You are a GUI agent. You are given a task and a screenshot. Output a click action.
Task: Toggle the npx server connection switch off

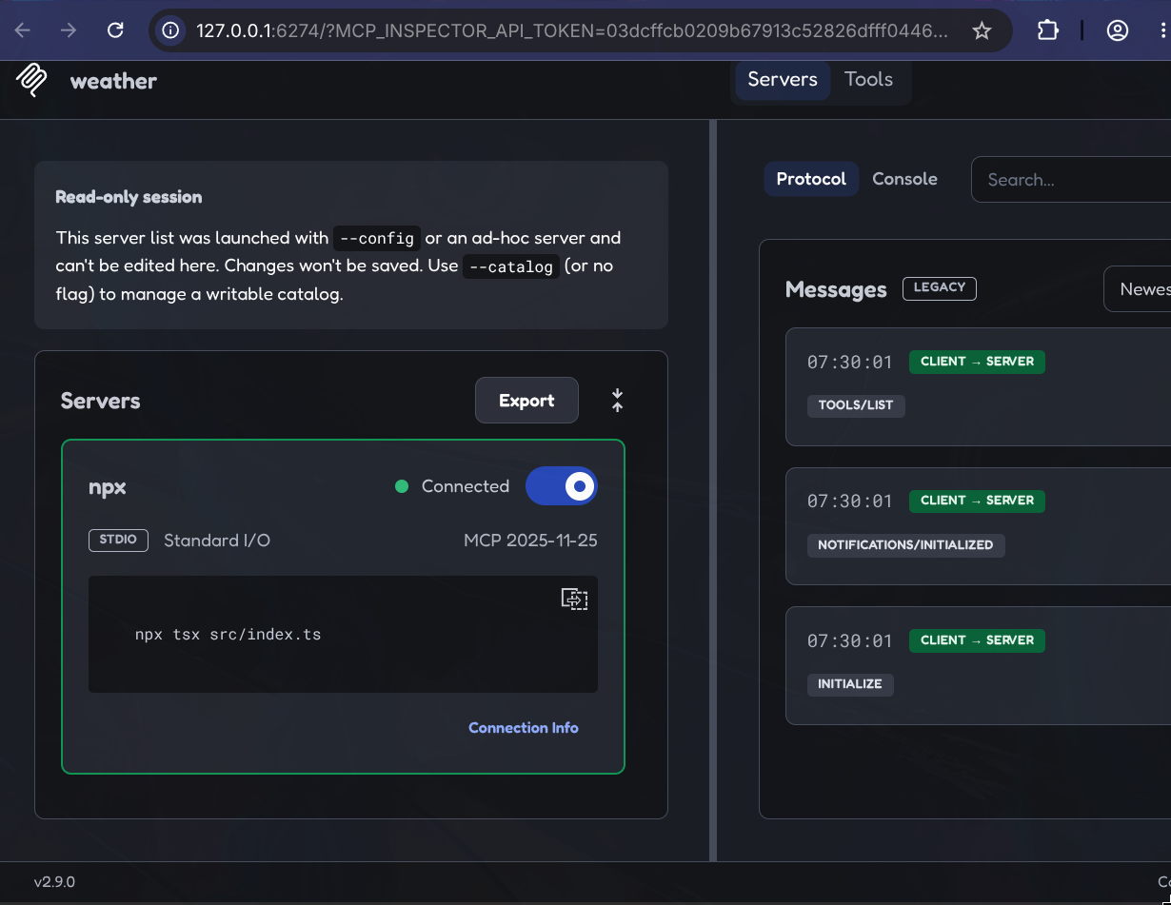tap(562, 486)
